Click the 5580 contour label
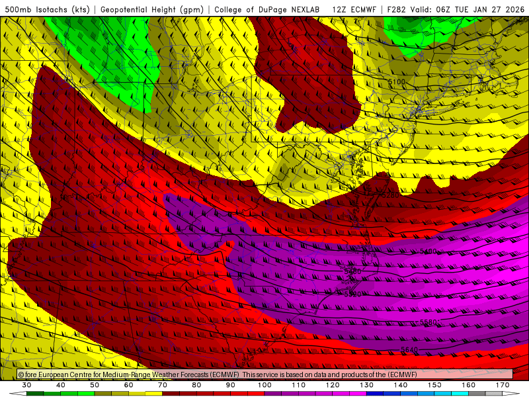Image resolution: width=529 pixels, height=397 pixels. point(428,322)
